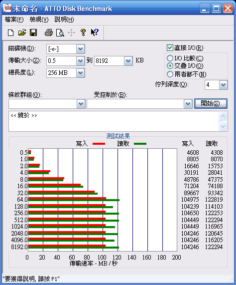This screenshot has height=285, width=236.
Task: Open a saved benchmark file via folder icon
Action: point(22,32)
